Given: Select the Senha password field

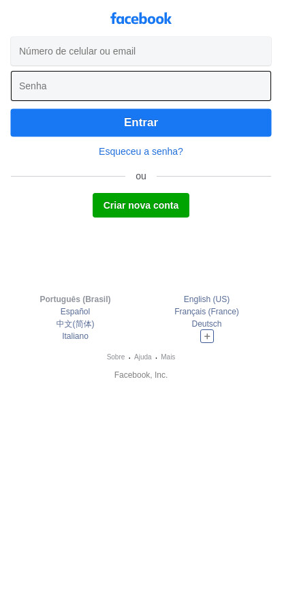Looking at the screenshot, I should tap(141, 86).
